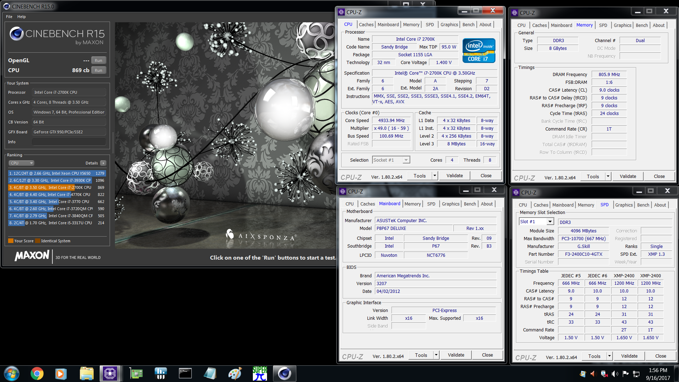Run the CPU benchmark
679x382 pixels.
click(98, 70)
